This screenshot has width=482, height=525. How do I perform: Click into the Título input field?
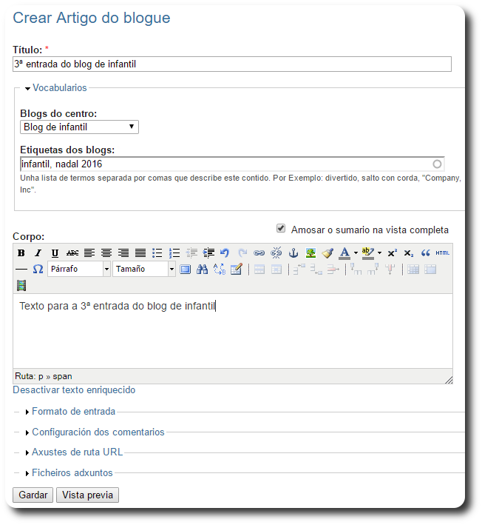point(232,64)
